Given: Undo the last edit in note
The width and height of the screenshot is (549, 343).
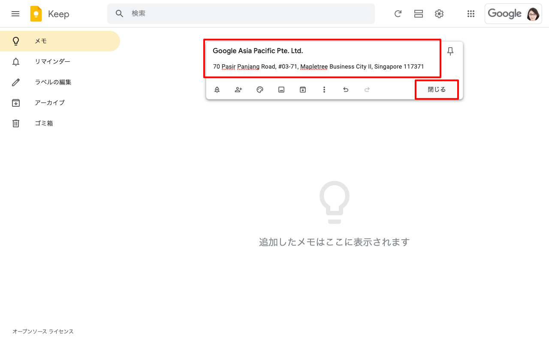Looking at the screenshot, I should click(346, 90).
